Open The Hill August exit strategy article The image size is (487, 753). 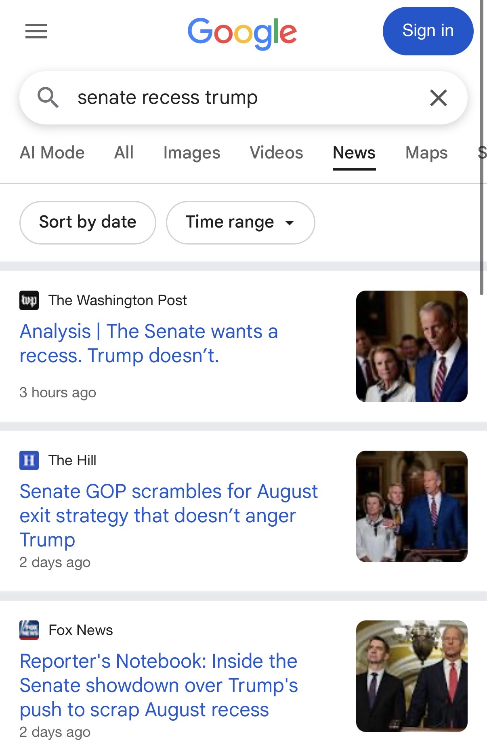pyautogui.click(x=168, y=516)
